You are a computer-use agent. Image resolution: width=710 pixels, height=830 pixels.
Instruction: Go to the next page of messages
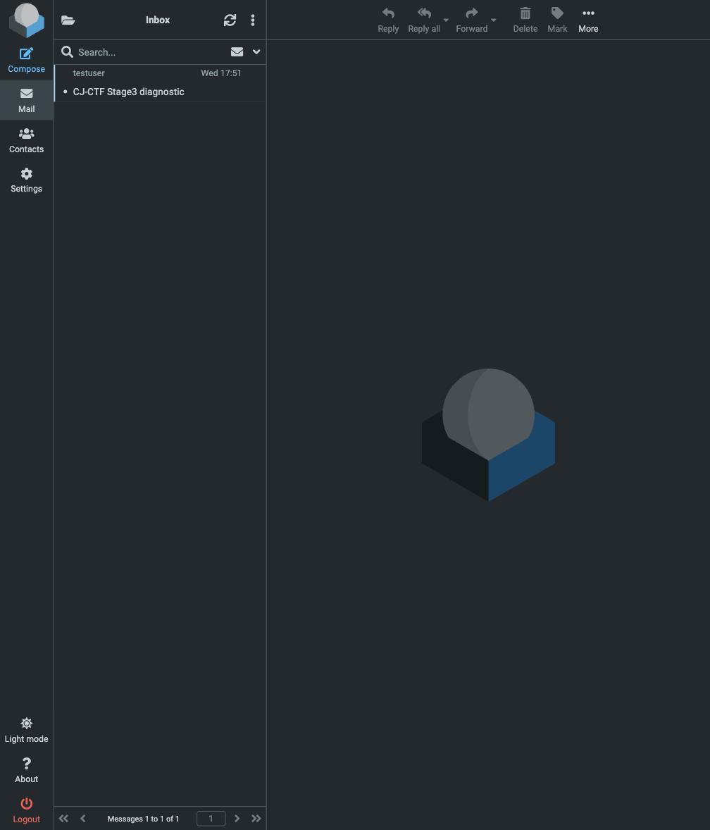point(237,818)
